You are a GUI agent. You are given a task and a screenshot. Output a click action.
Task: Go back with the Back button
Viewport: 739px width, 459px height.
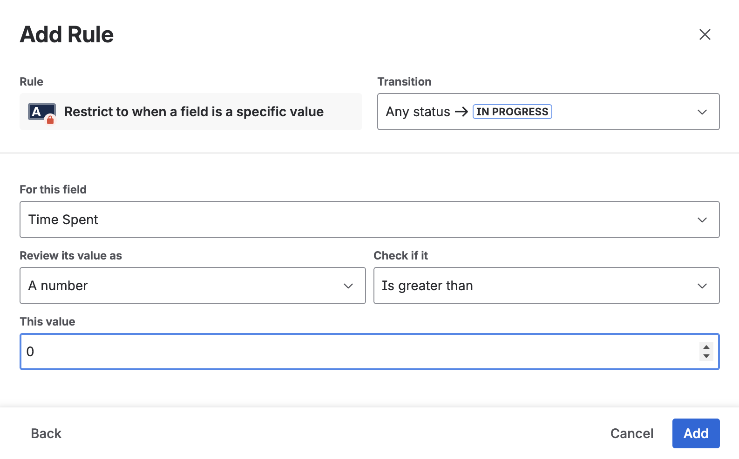[x=46, y=433]
